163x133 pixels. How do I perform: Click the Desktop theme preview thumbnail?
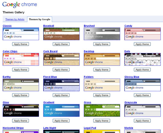point(102,59)
